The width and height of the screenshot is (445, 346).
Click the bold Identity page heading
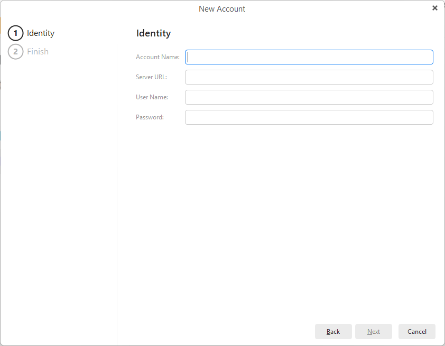pos(153,33)
